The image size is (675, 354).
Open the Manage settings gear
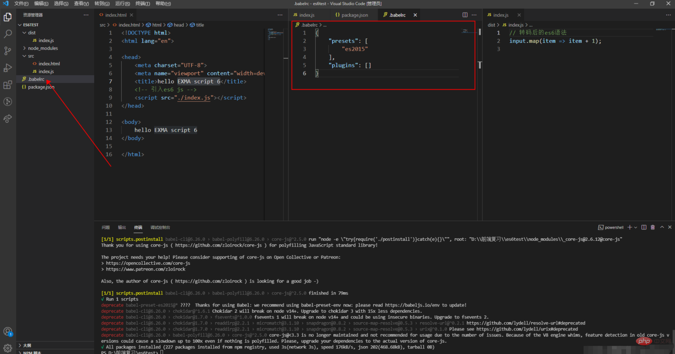coord(7,348)
